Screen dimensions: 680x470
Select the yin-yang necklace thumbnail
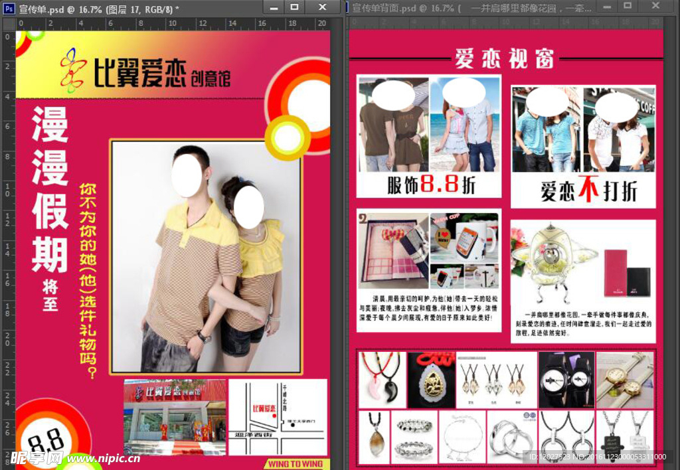tap(382, 379)
